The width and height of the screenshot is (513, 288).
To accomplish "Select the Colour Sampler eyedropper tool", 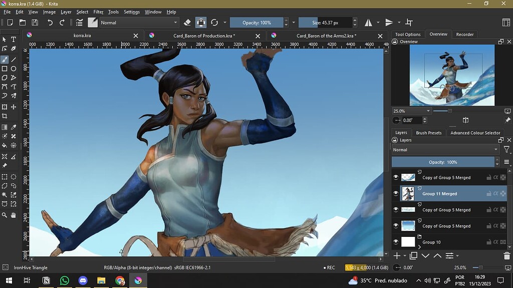I will (14, 127).
